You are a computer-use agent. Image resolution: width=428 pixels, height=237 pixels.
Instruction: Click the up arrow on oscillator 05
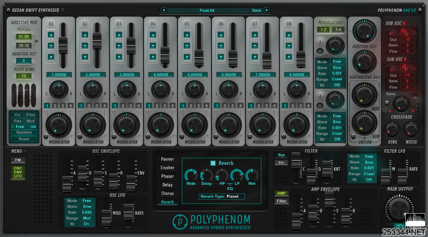(187, 35)
